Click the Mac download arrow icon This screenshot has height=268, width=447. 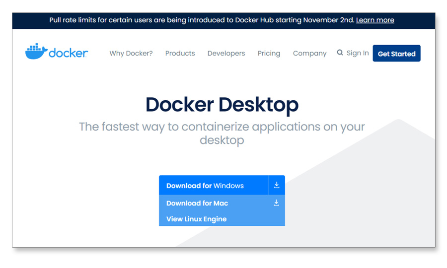point(276,203)
